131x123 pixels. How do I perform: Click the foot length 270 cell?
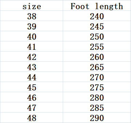click(x=97, y=77)
